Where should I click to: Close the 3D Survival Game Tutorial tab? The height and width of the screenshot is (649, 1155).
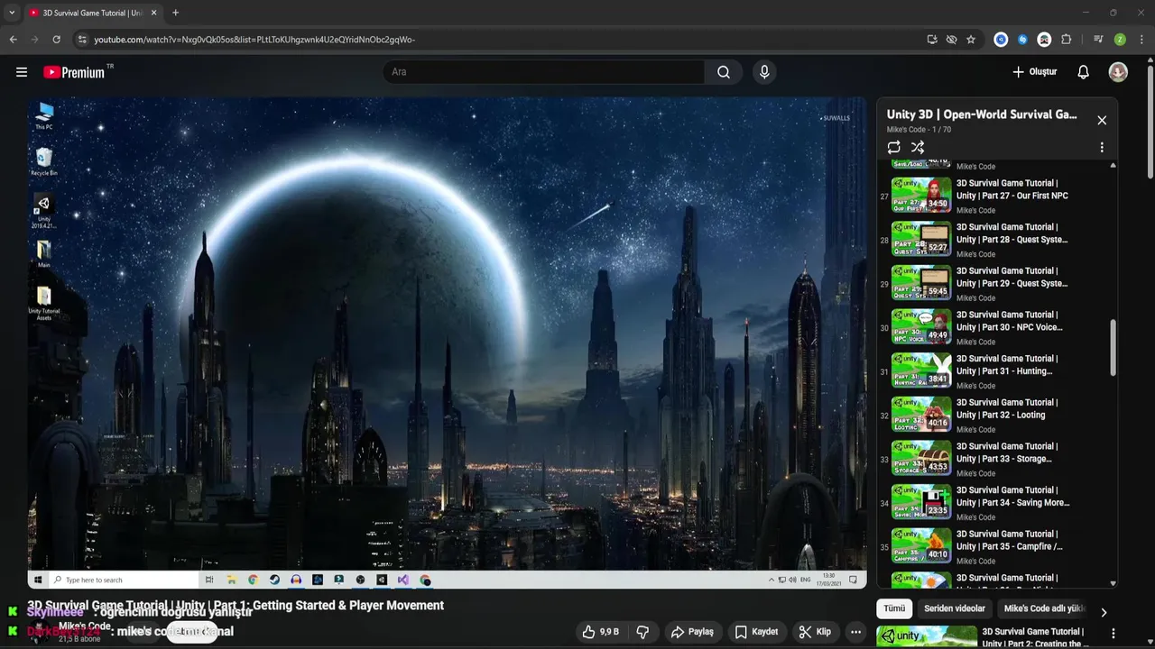click(153, 13)
